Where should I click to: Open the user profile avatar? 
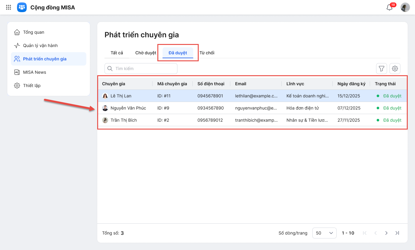(405, 7)
